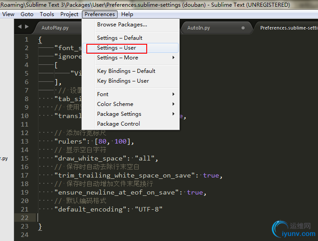Click the value 80 in rulers

point(102,141)
